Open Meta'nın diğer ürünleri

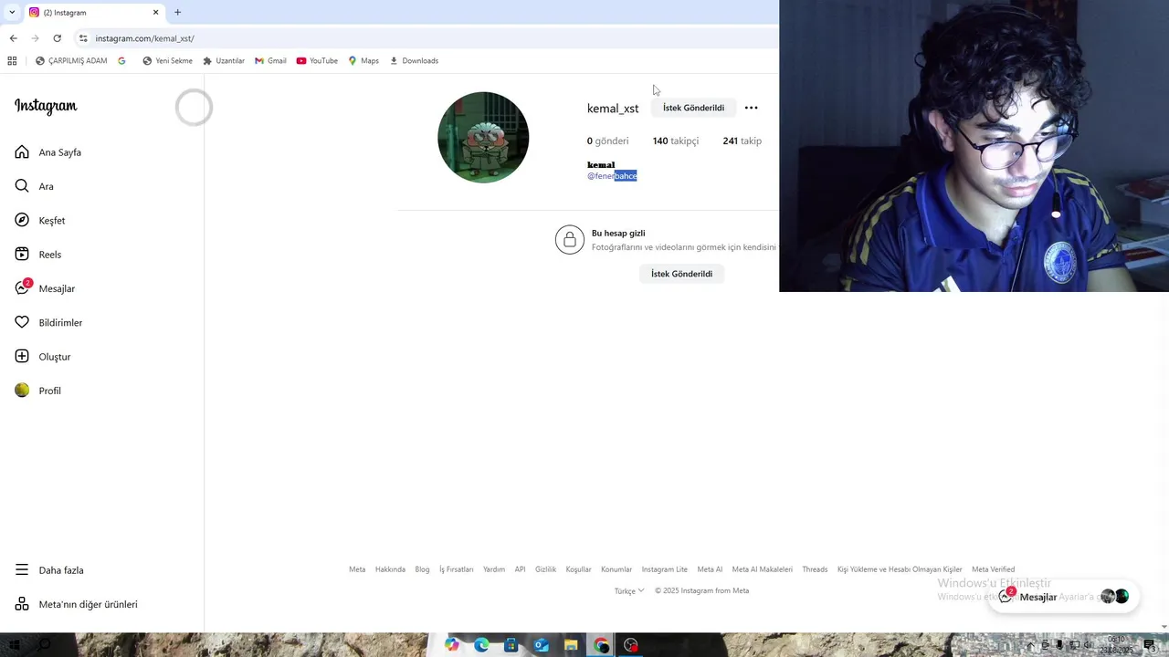point(77,604)
